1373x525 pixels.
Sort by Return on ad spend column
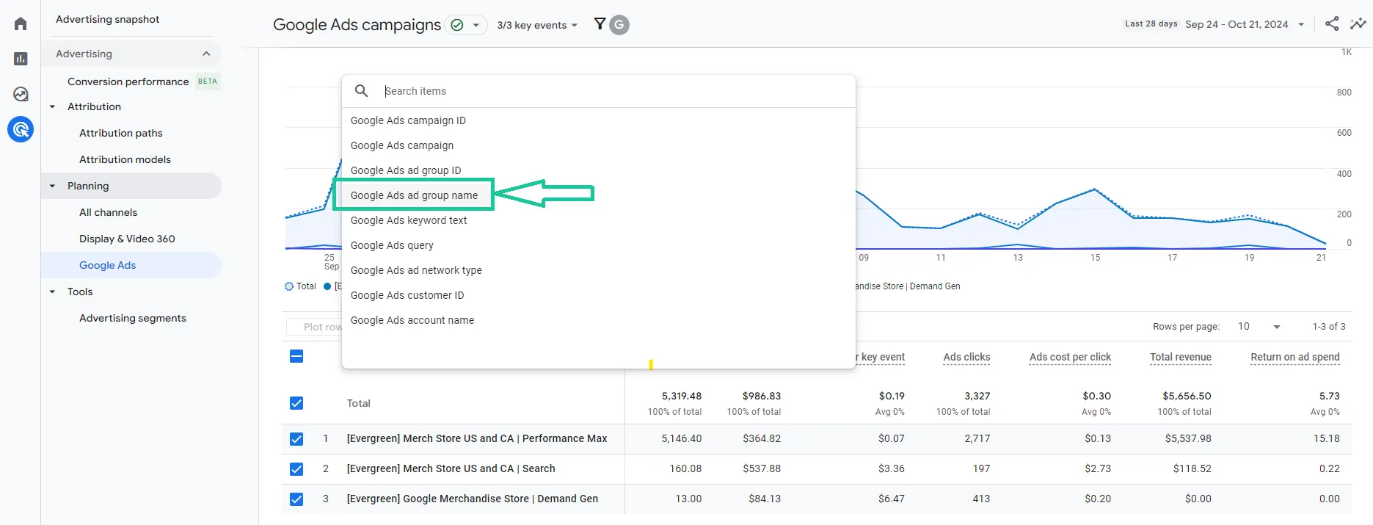(1294, 357)
